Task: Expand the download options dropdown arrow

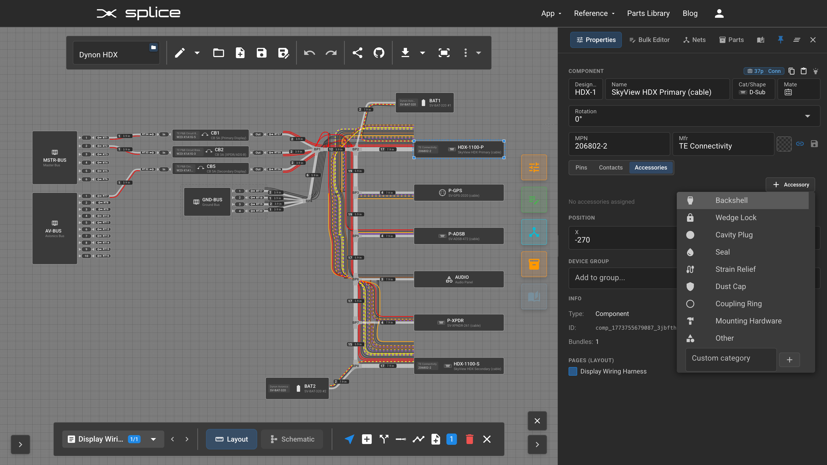Action: (422, 53)
